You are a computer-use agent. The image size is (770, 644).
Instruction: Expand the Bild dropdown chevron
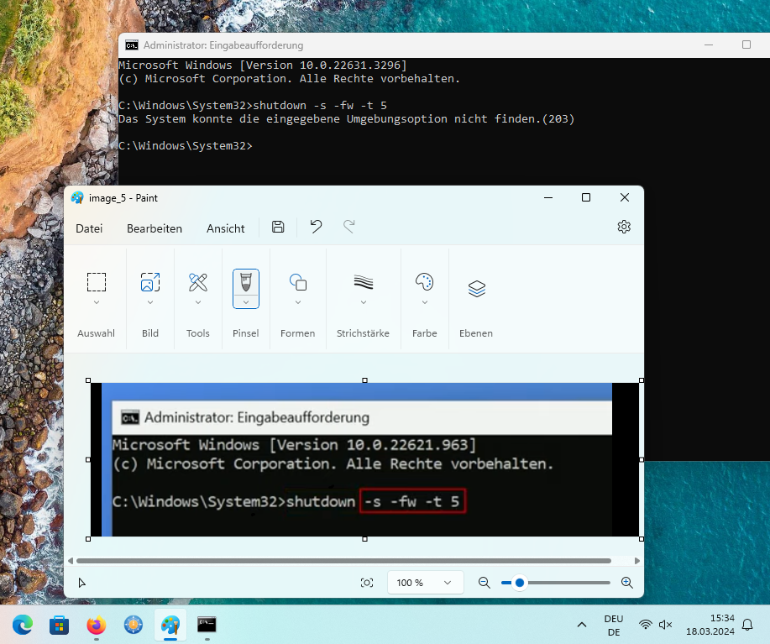(150, 302)
